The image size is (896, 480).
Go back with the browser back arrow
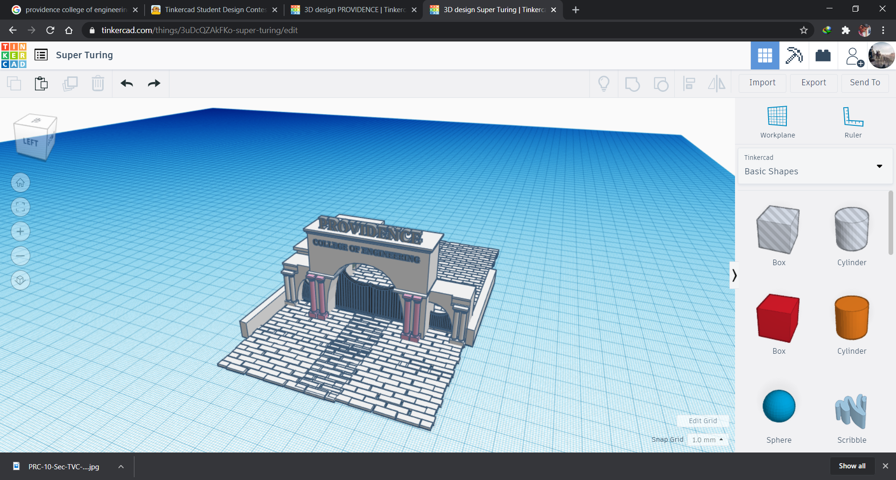(x=13, y=30)
